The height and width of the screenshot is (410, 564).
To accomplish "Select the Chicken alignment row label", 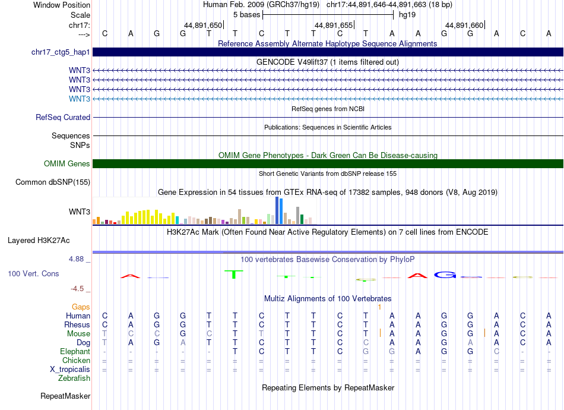I will (x=76, y=360).
